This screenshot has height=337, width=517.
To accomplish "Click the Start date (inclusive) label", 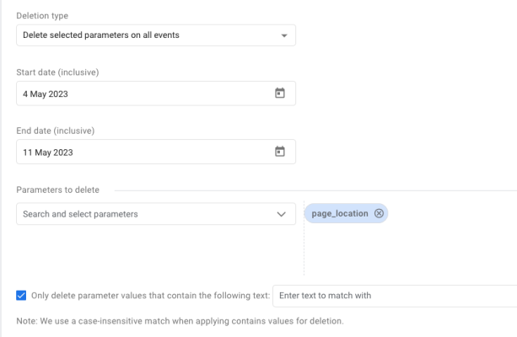I will tap(56, 72).
